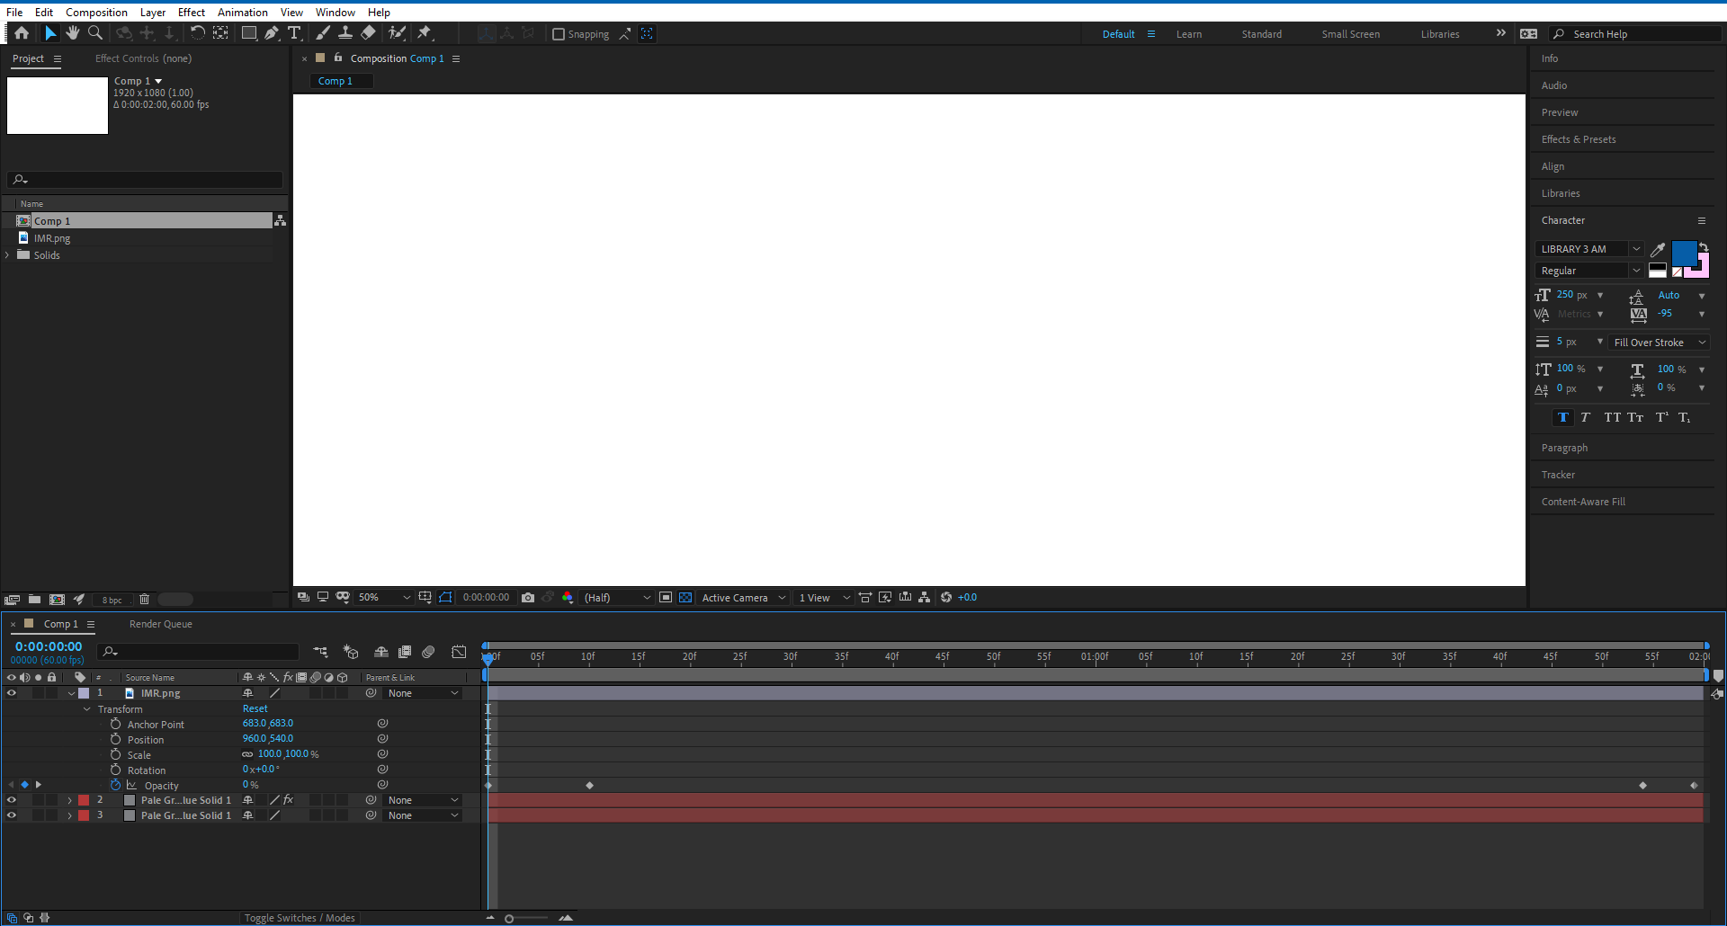
Task: Hide the IMR.png layer
Action: [x=12, y=692]
